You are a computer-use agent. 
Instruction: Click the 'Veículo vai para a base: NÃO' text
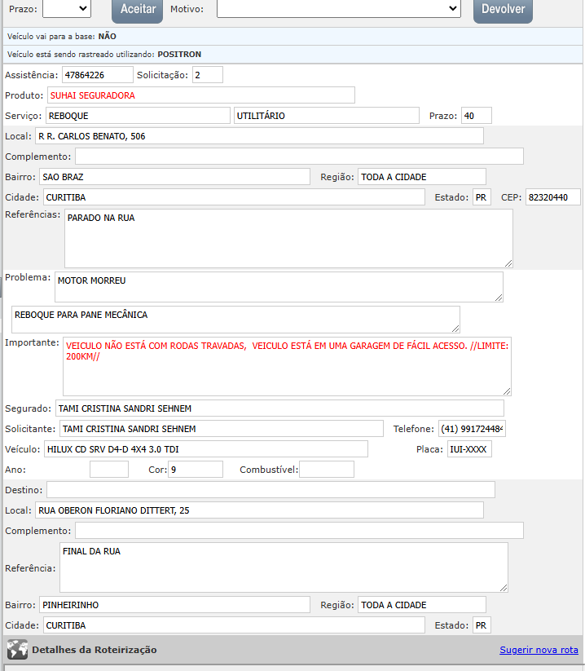[62, 37]
